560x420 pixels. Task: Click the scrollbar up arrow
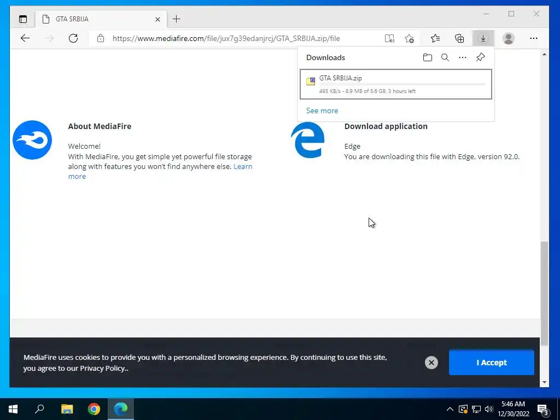click(x=544, y=55)
